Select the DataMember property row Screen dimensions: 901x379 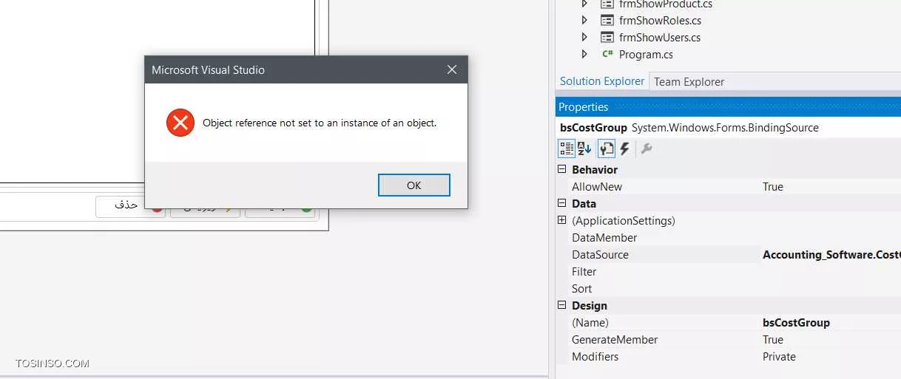729,238
